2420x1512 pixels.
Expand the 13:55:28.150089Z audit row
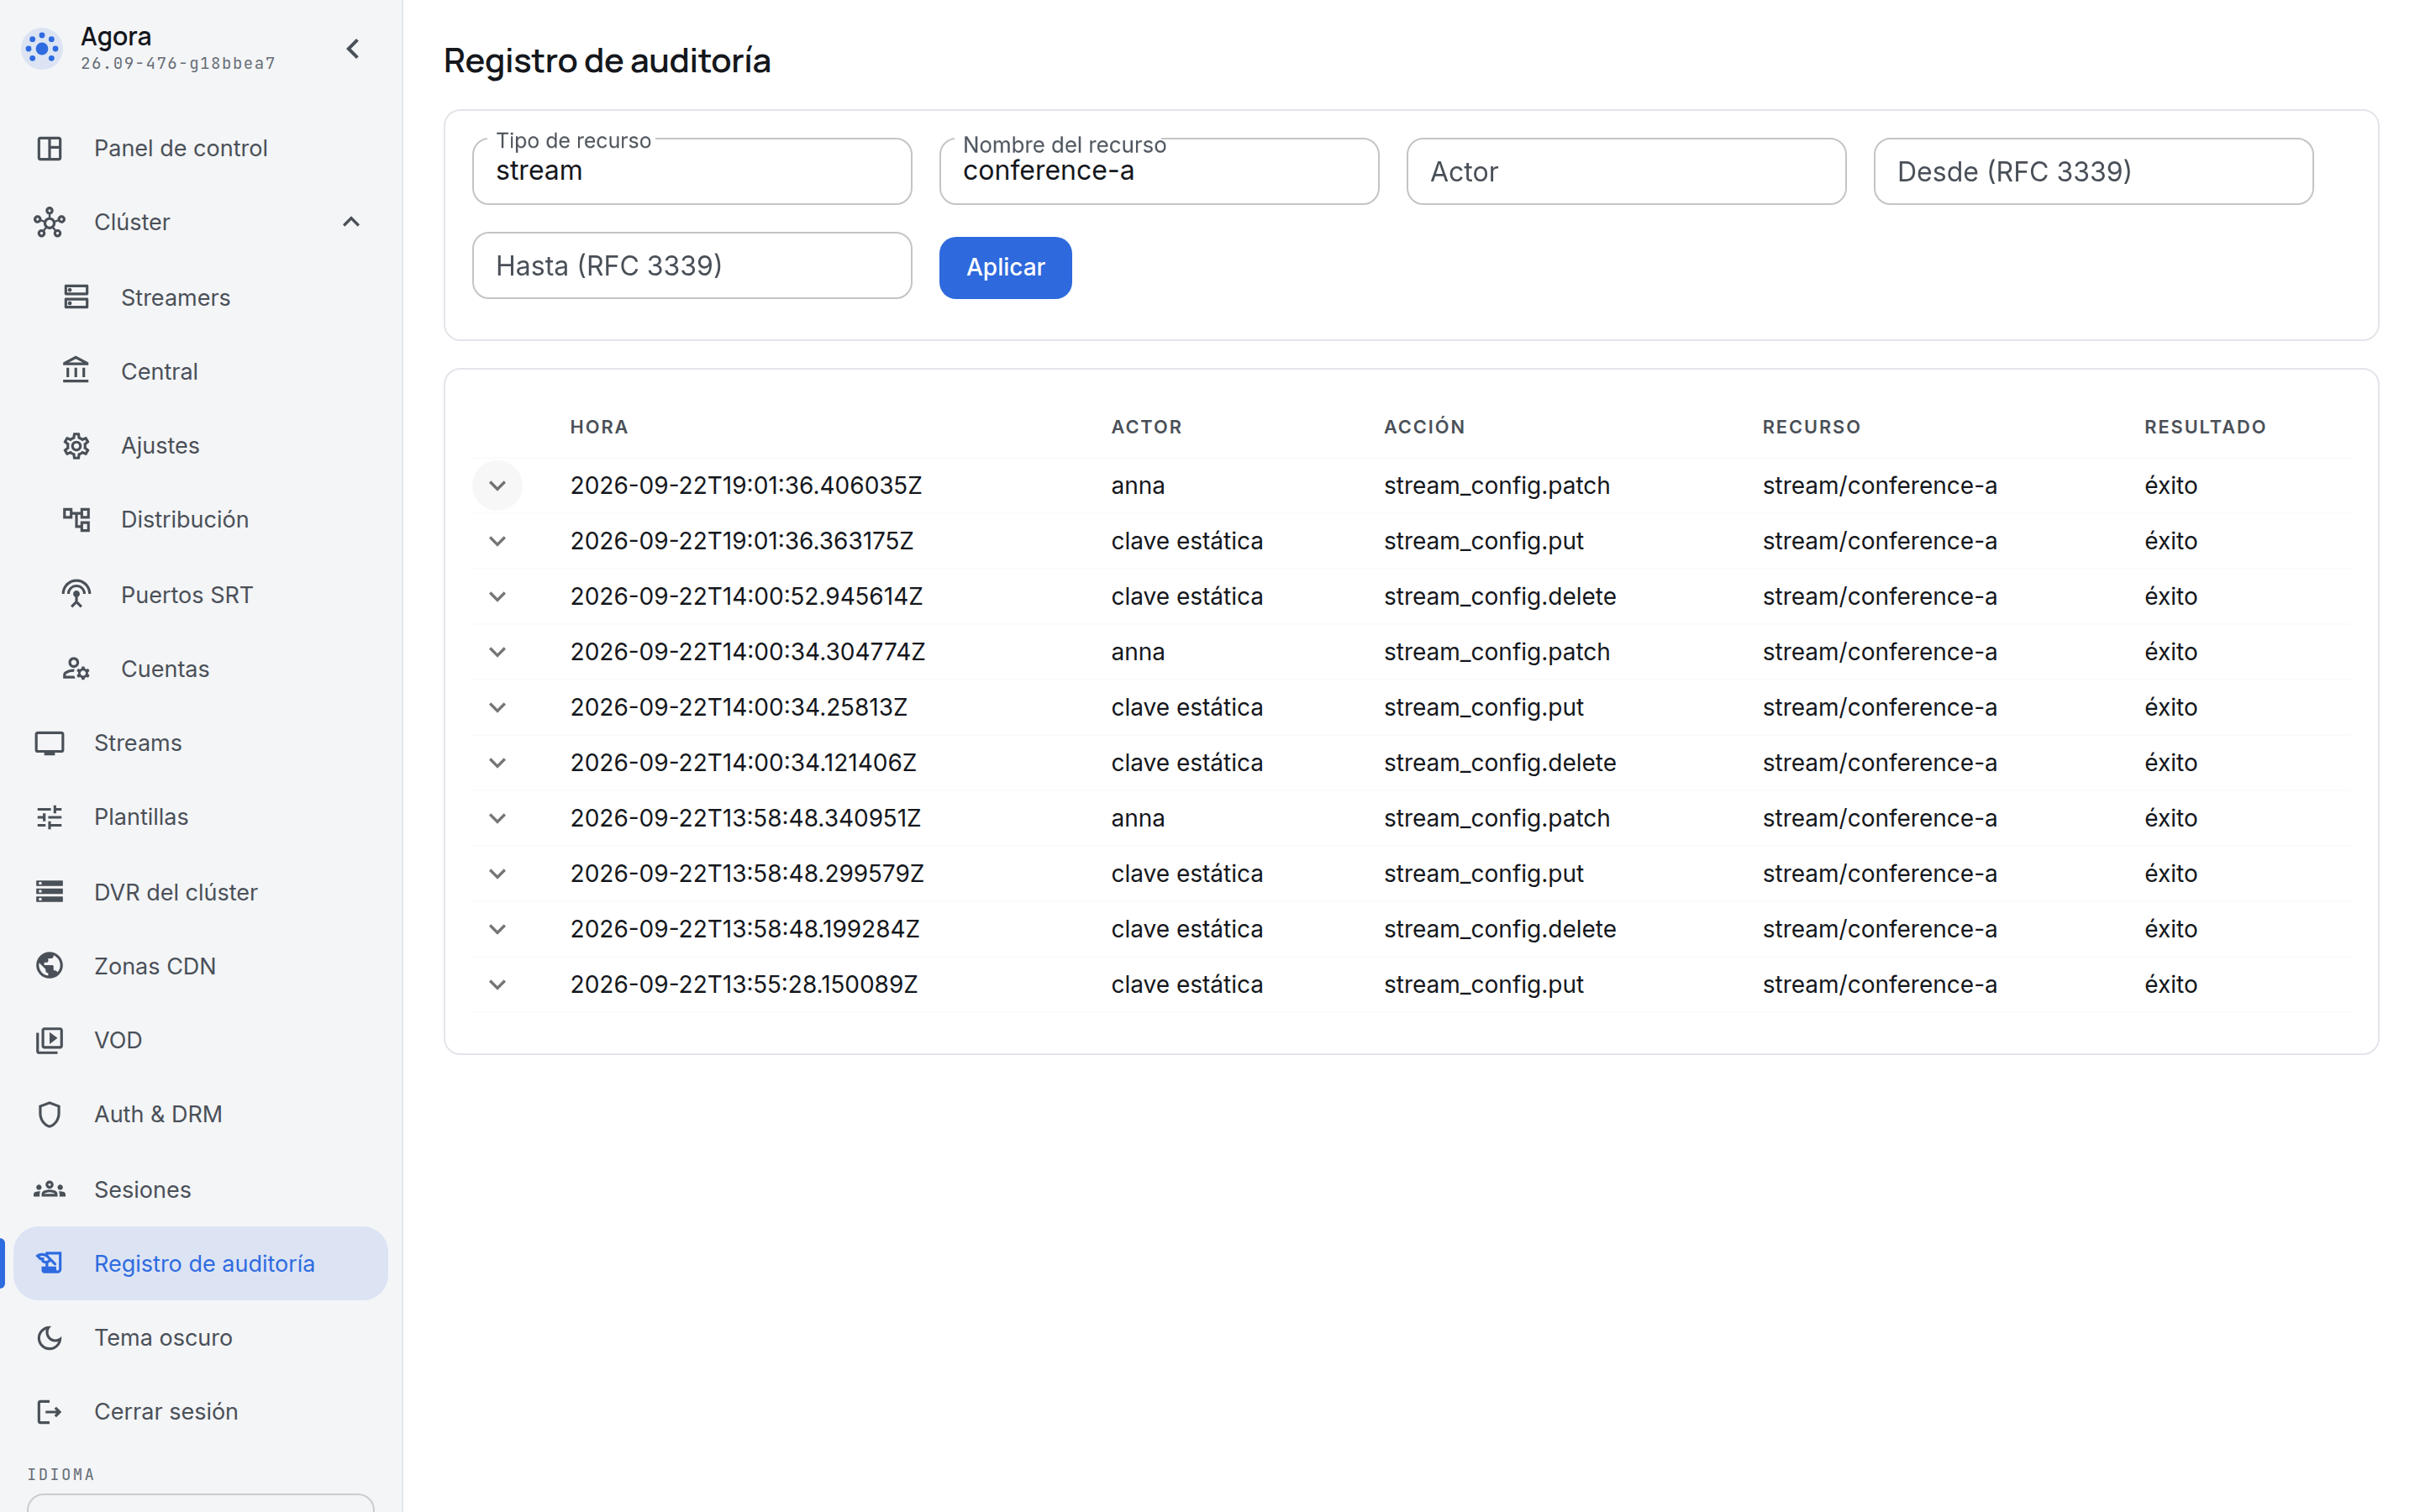pos(497,985)
